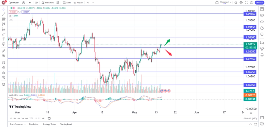This screenshot has height=127, width=265.
Task: Open the watchlist panel icon
Action: click(262, 9)
